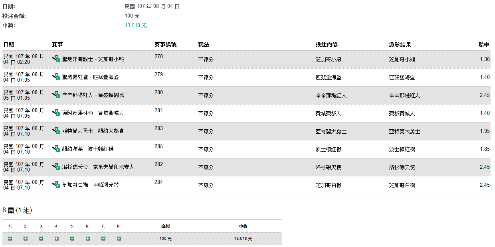Click baseball icon beside 洛杉磯天使 - 克里夫蘭印地安人
Screen dimensions: 495x247
pyautogui.click(x=56, y=166)
